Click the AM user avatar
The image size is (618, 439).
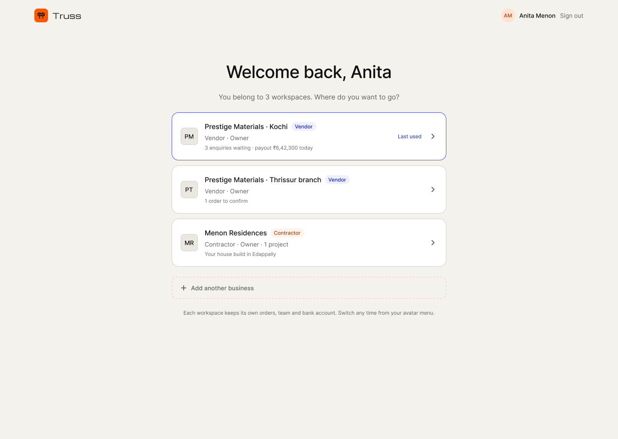pos(508,15)
